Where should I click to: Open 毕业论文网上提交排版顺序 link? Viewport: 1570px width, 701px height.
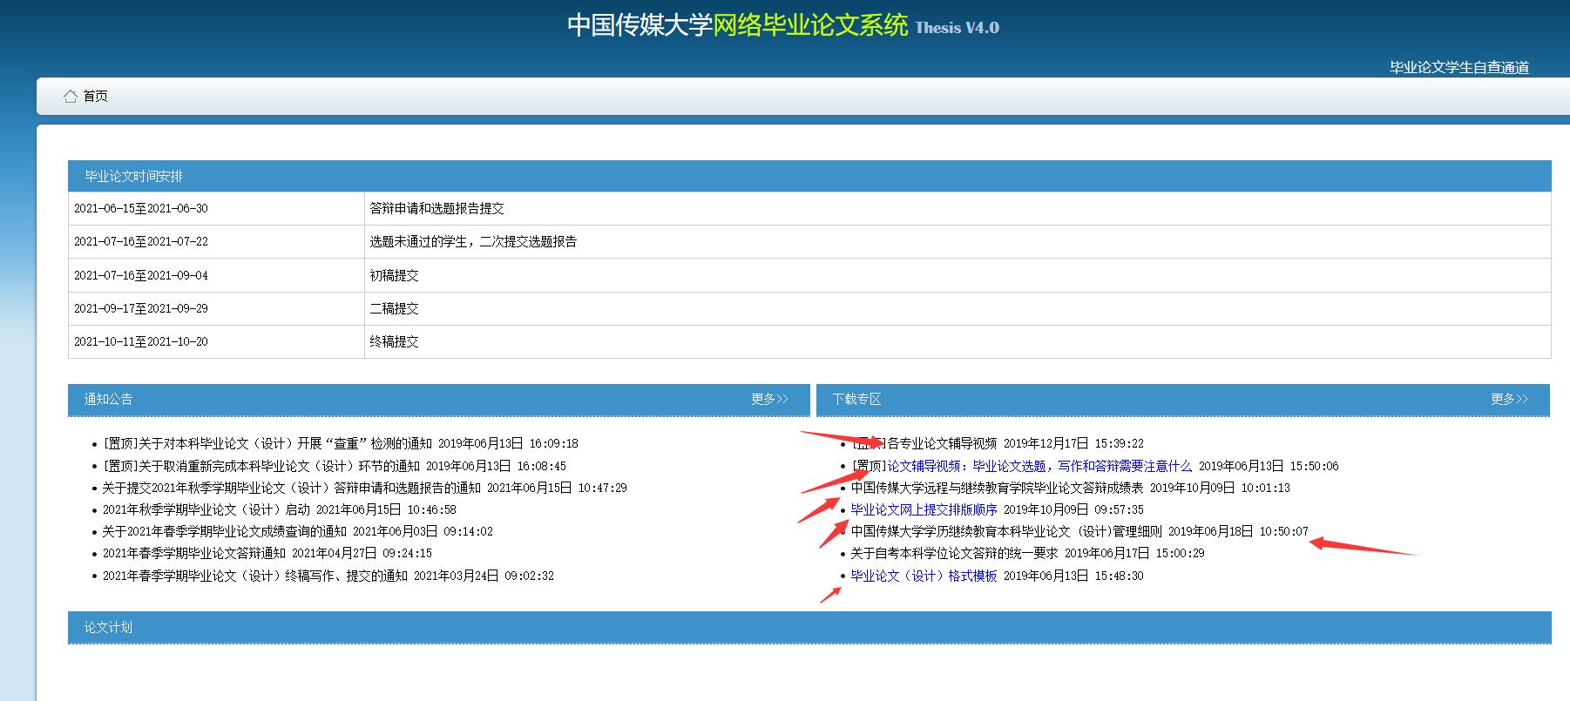(924, 510)
